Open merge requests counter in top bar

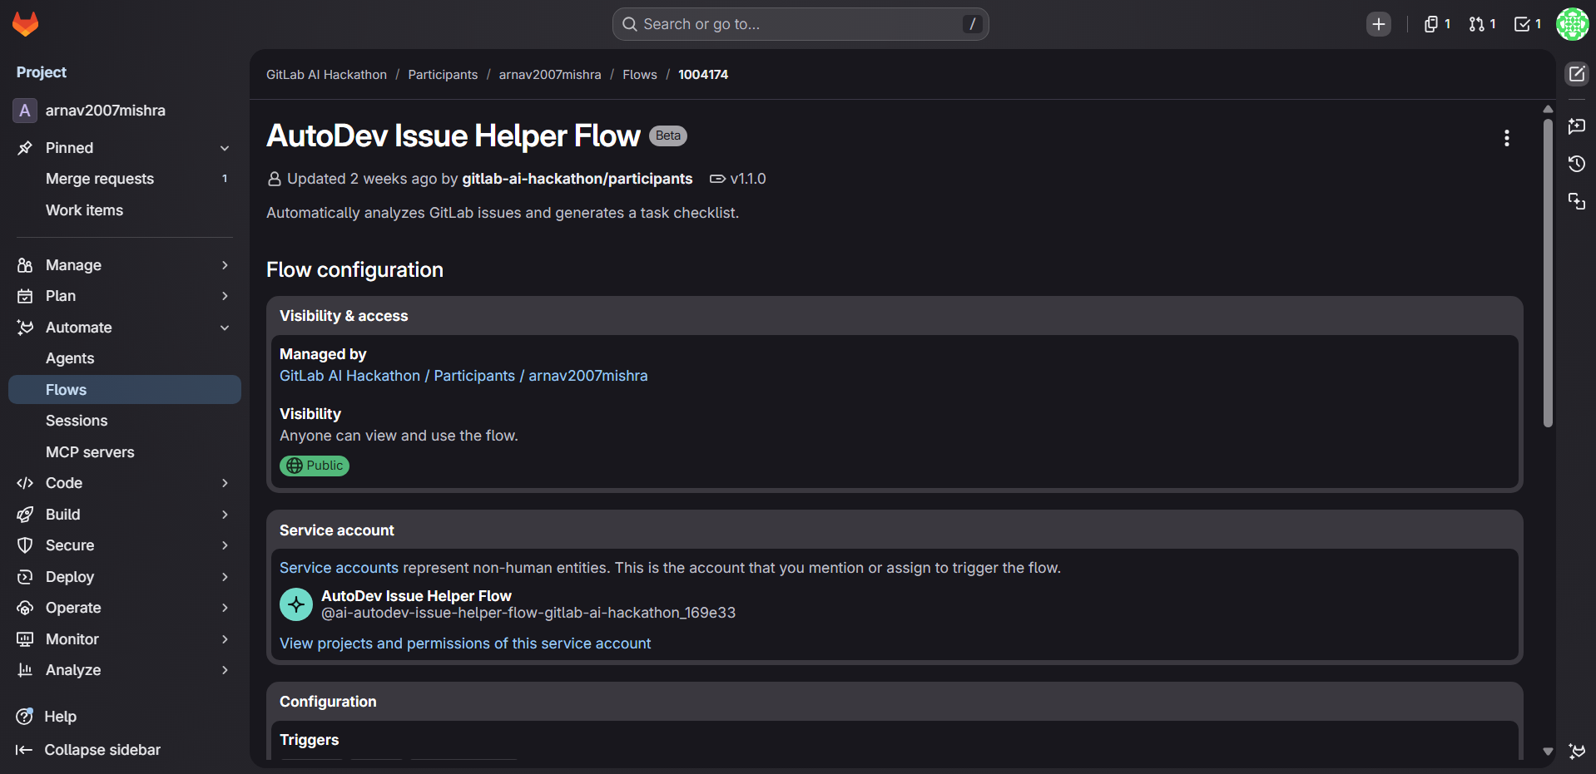tap(1482, 24)
